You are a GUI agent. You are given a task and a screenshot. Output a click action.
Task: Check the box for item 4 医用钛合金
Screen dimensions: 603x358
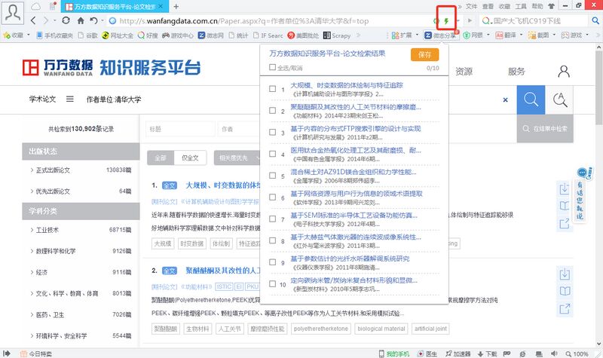tap(272, 154)
